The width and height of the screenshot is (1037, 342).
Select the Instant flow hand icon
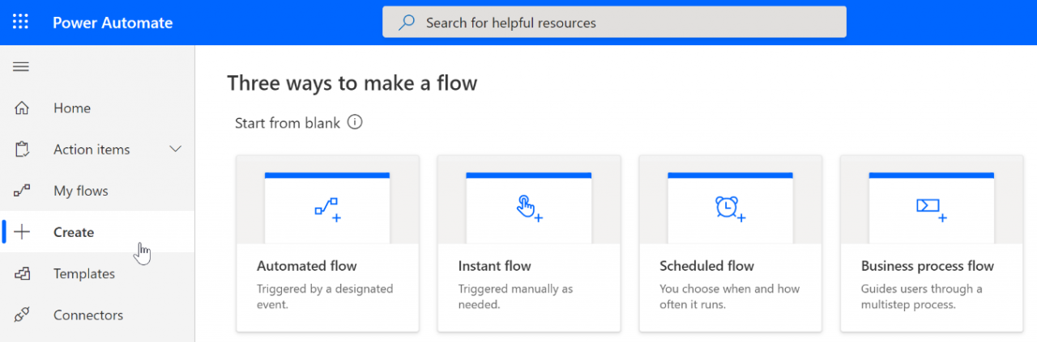coord(529,209)
